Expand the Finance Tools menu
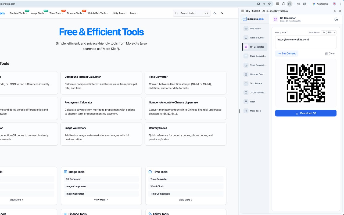Image resolution: width=344 pixels, height=215 pixels. point(75,13)
